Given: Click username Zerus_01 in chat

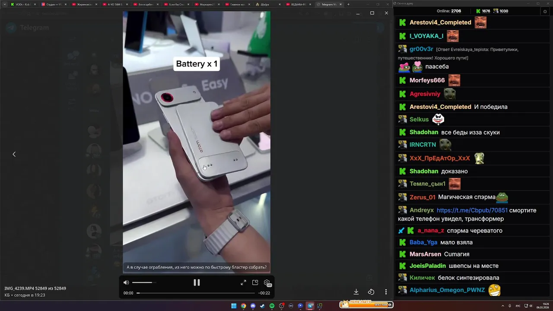Looking at the screenshot, I should [423, 197].
